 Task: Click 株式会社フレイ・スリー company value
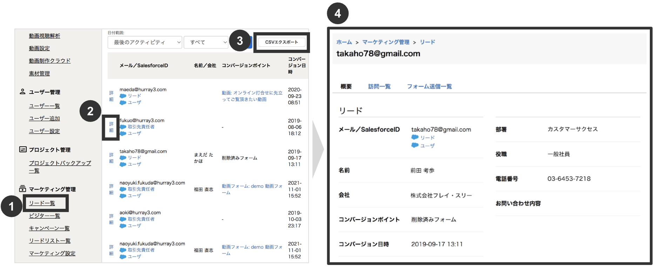tap(441, 195)
